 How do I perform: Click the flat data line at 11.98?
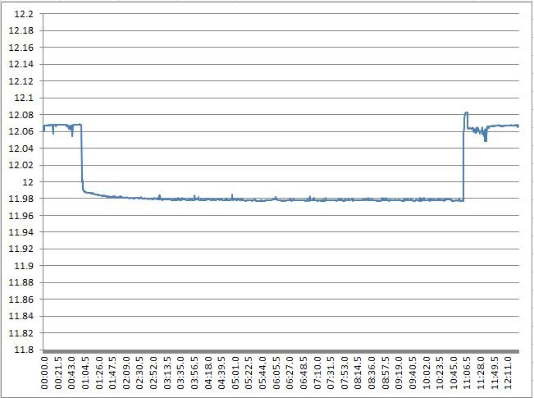point(271,199)
